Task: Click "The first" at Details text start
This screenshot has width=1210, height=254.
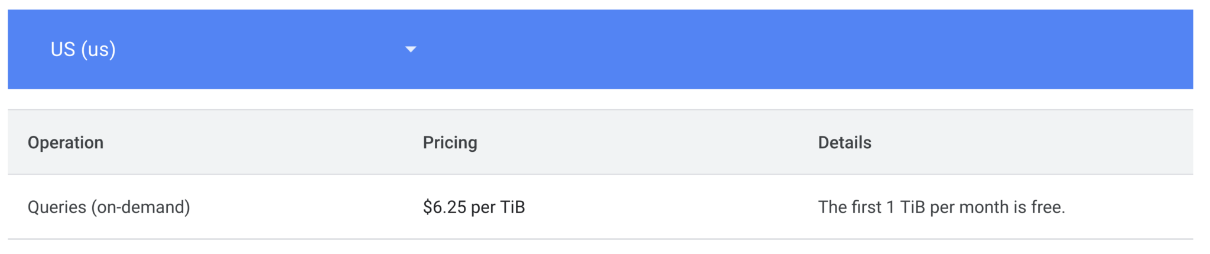Action: (x=850, y=207)
